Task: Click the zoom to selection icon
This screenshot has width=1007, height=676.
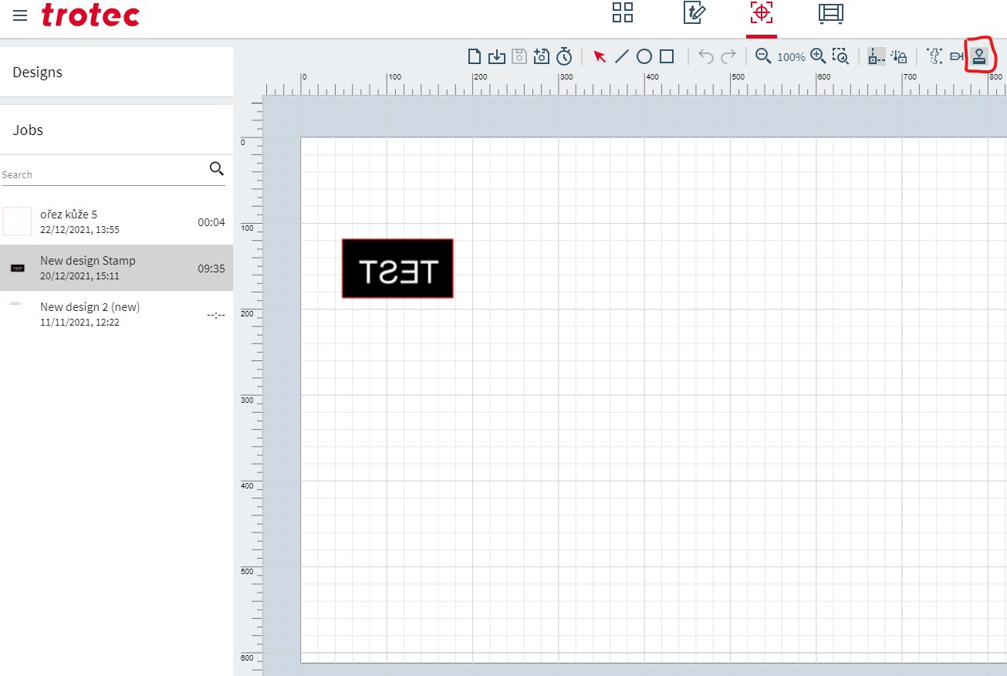Action: pos(840,56)
